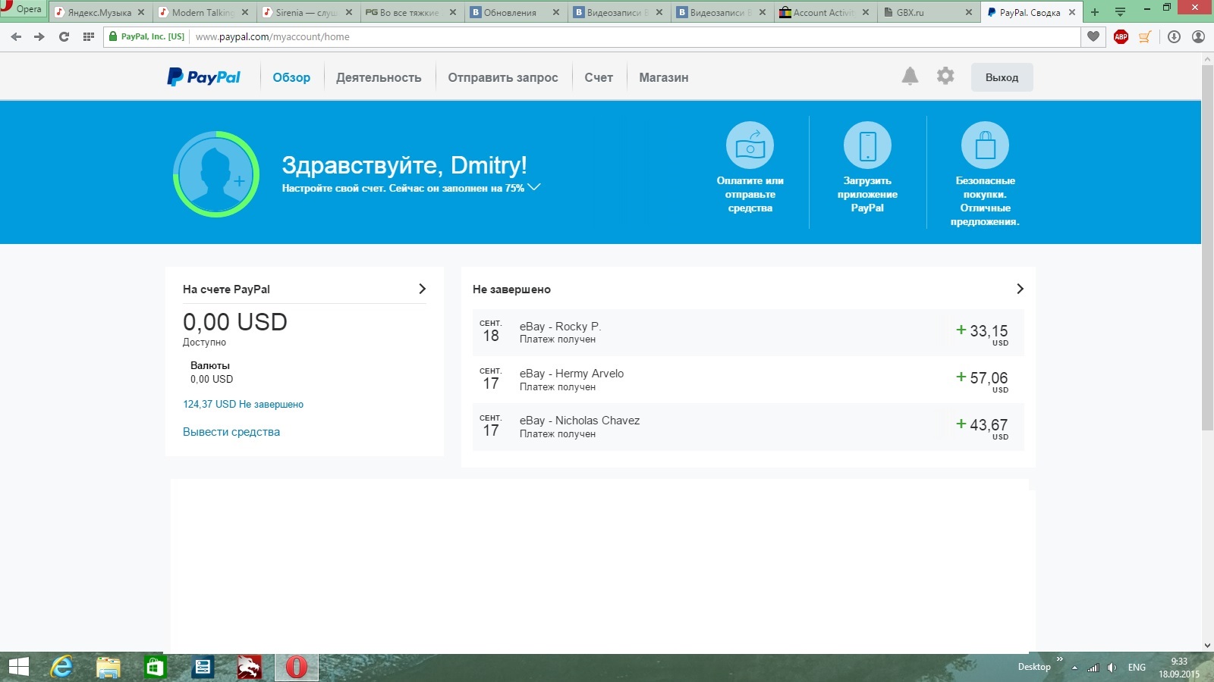Click the heart bookmark icon in address bar
1214x682 pixels.
(x=1093, y=36)
